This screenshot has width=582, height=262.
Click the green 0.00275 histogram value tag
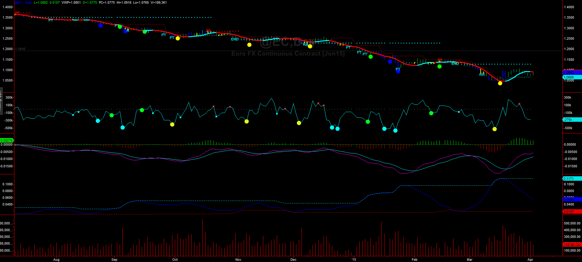tap(7, 140)
